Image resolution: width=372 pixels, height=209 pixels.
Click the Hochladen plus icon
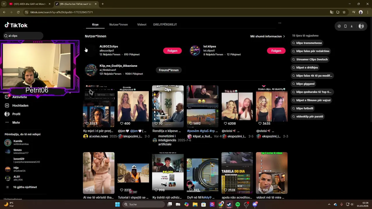(7, 105)
